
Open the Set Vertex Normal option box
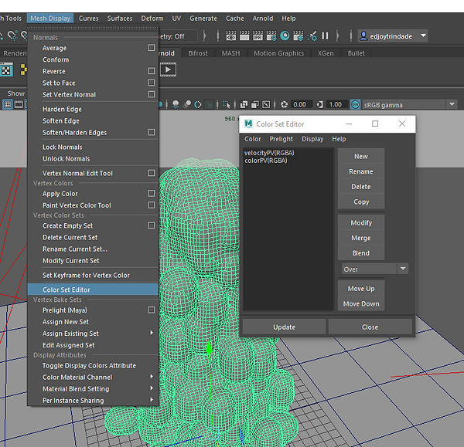click(x=152, y=94)
